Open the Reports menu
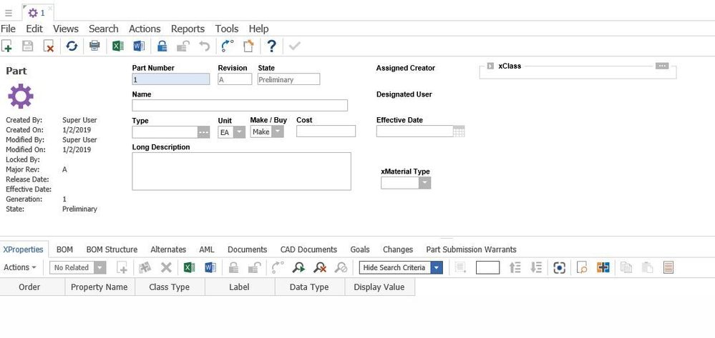 tap(188, 29)
